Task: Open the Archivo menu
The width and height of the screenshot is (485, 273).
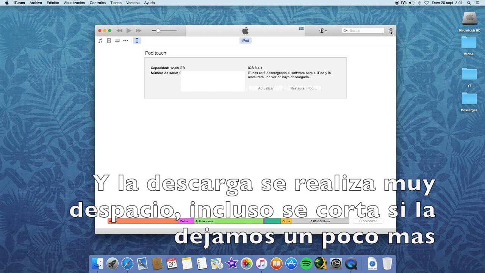Action: click(x=36, y=3)
